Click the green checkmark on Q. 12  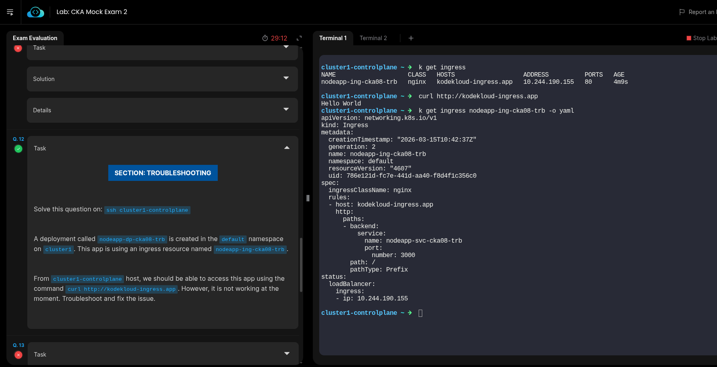point(18,149)
